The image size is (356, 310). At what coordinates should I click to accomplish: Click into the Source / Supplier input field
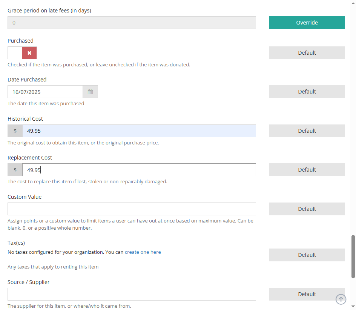point(132,294)
